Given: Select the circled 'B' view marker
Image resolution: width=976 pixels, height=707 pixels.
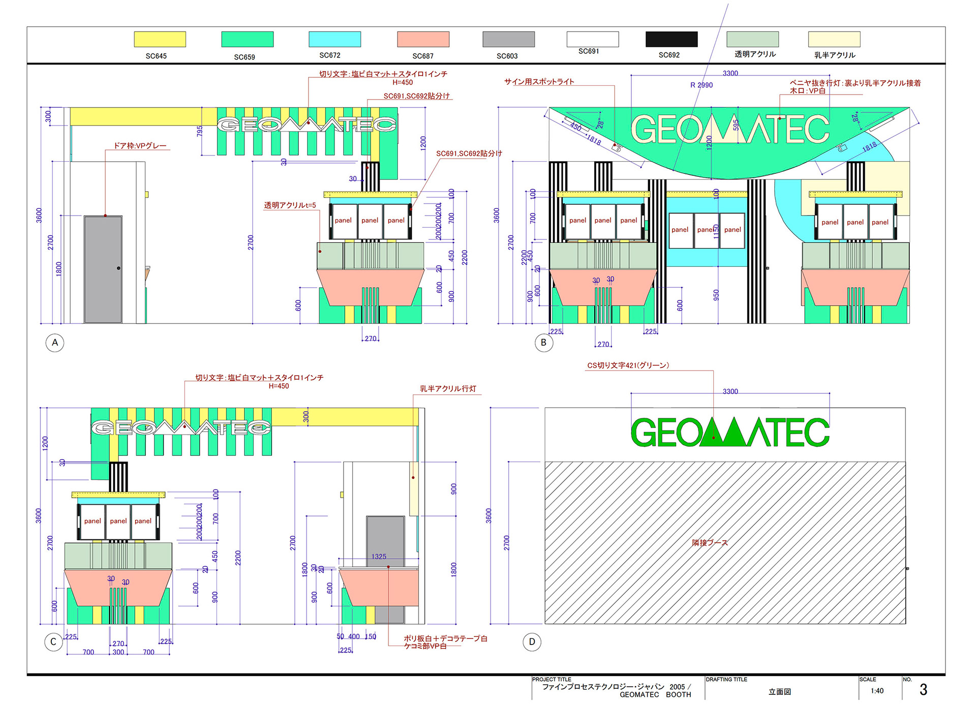Looking at the screenshot, I should pyautogui.click(x=543, y=343).
